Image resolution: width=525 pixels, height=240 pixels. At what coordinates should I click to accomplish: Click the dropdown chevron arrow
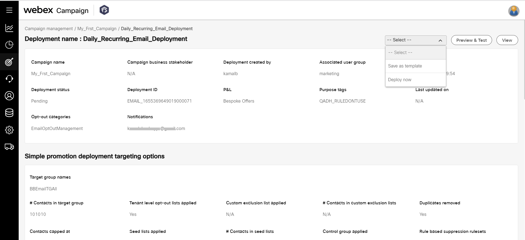pyautogui.click(x=440, y=40)
